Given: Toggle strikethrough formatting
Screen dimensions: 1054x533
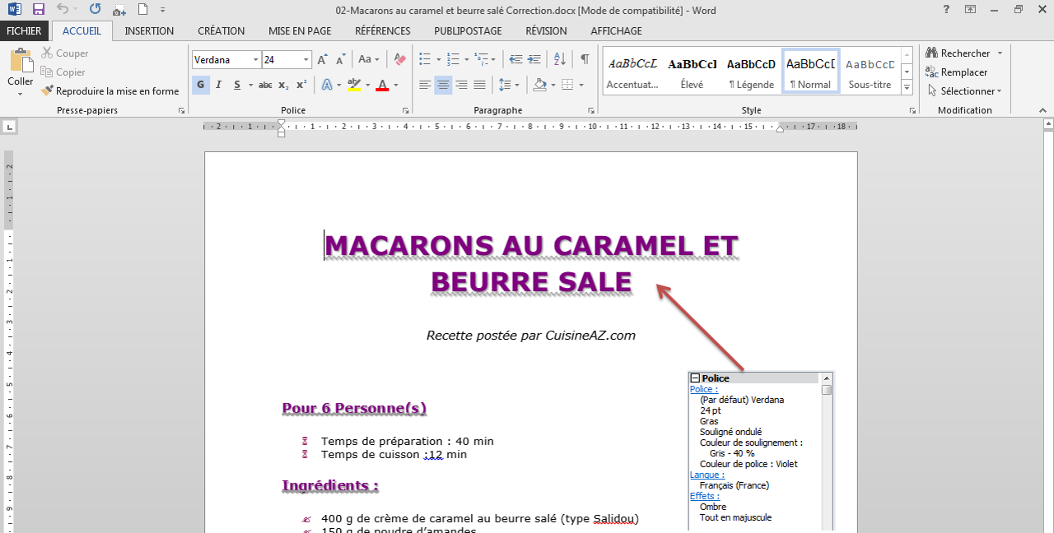Looking at the screenshot, I should tap(267, 85).
